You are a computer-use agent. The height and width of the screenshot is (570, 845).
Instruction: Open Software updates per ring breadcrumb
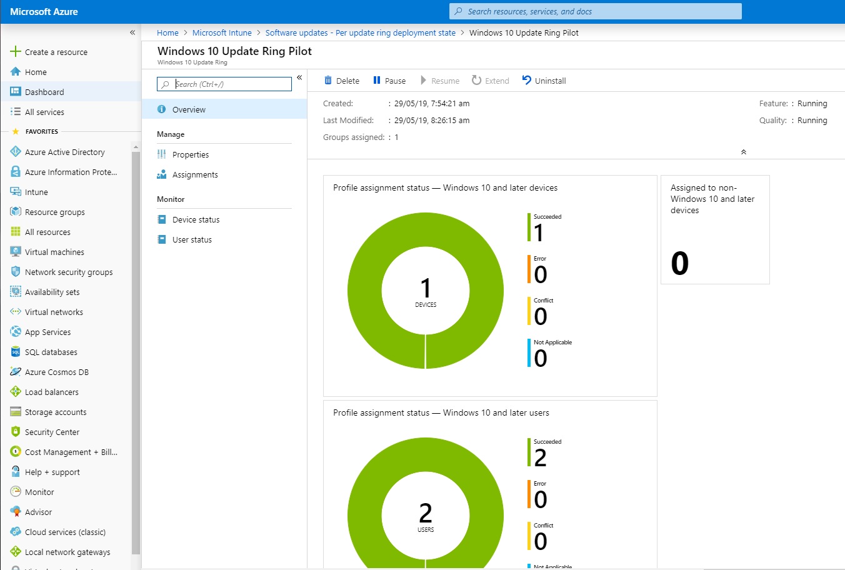[x=361, y=32]
